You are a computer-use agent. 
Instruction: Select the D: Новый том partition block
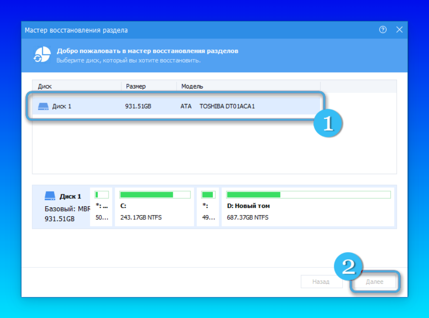[x=307, y=207]
